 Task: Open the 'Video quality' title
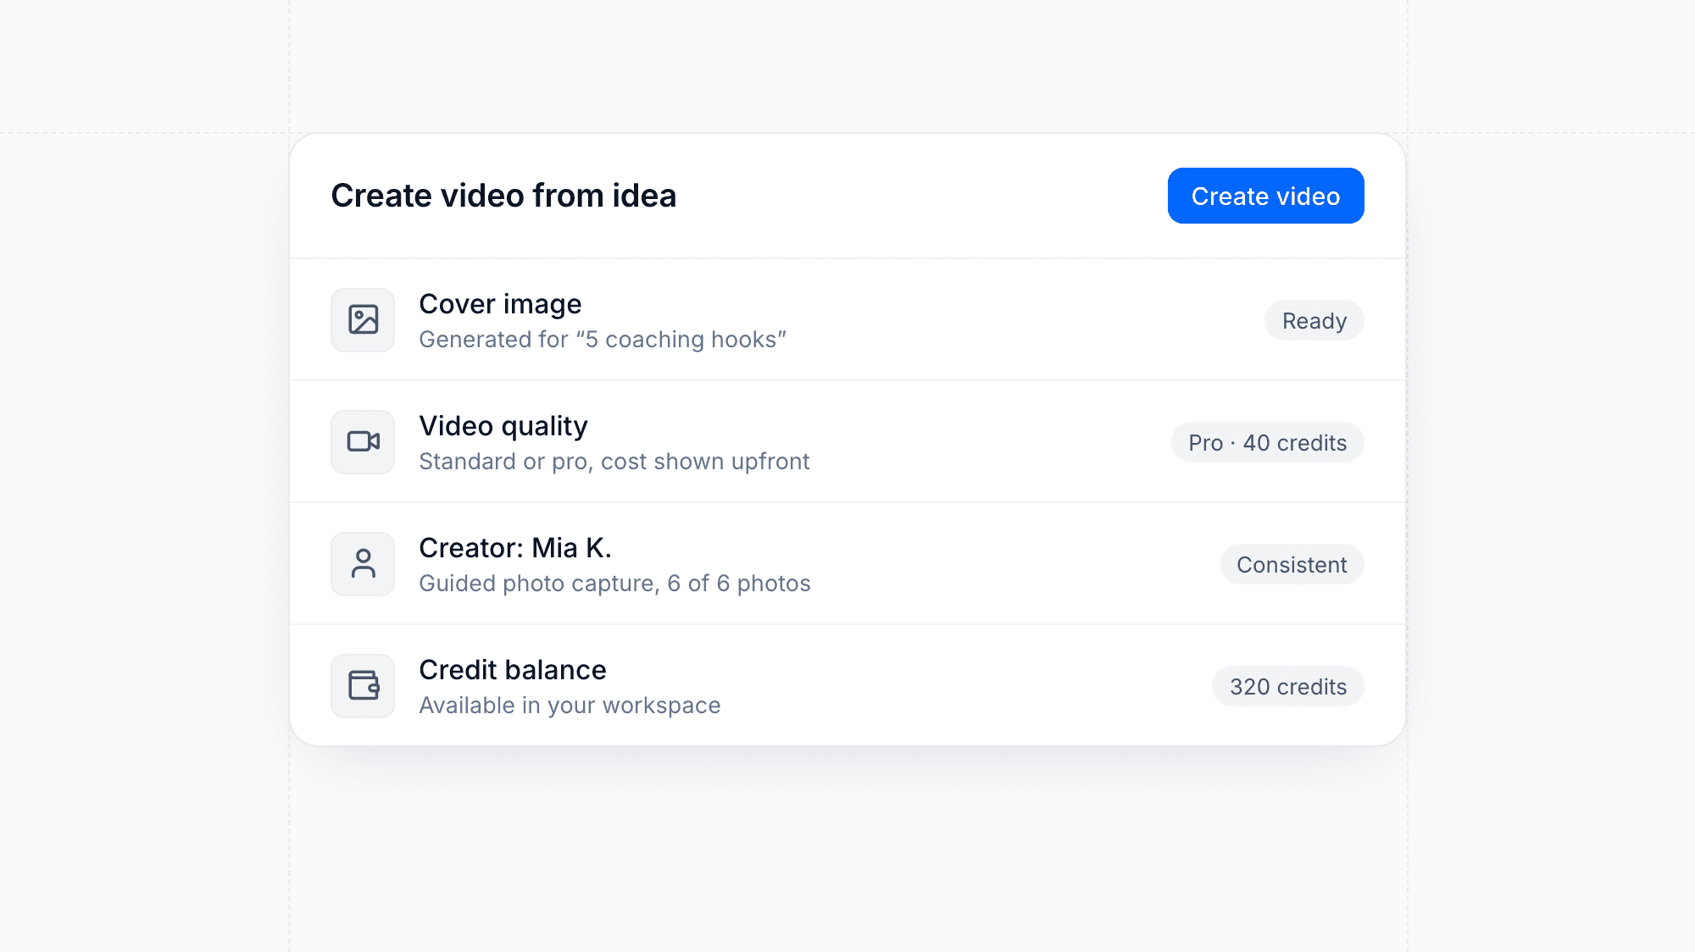tap(503, 426)
